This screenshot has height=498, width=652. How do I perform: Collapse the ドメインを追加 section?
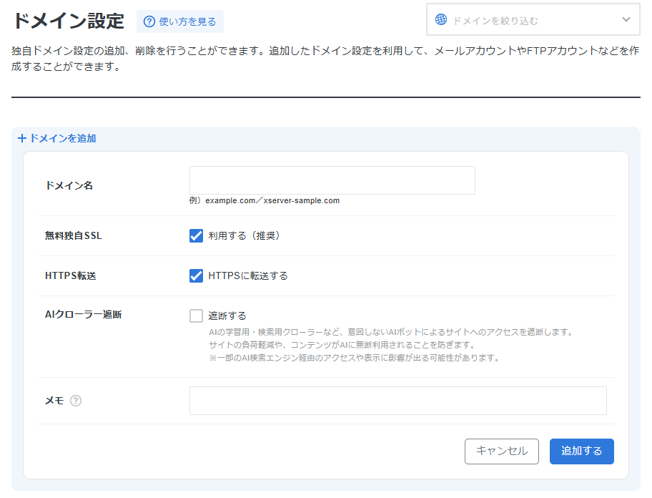point(62,138)
